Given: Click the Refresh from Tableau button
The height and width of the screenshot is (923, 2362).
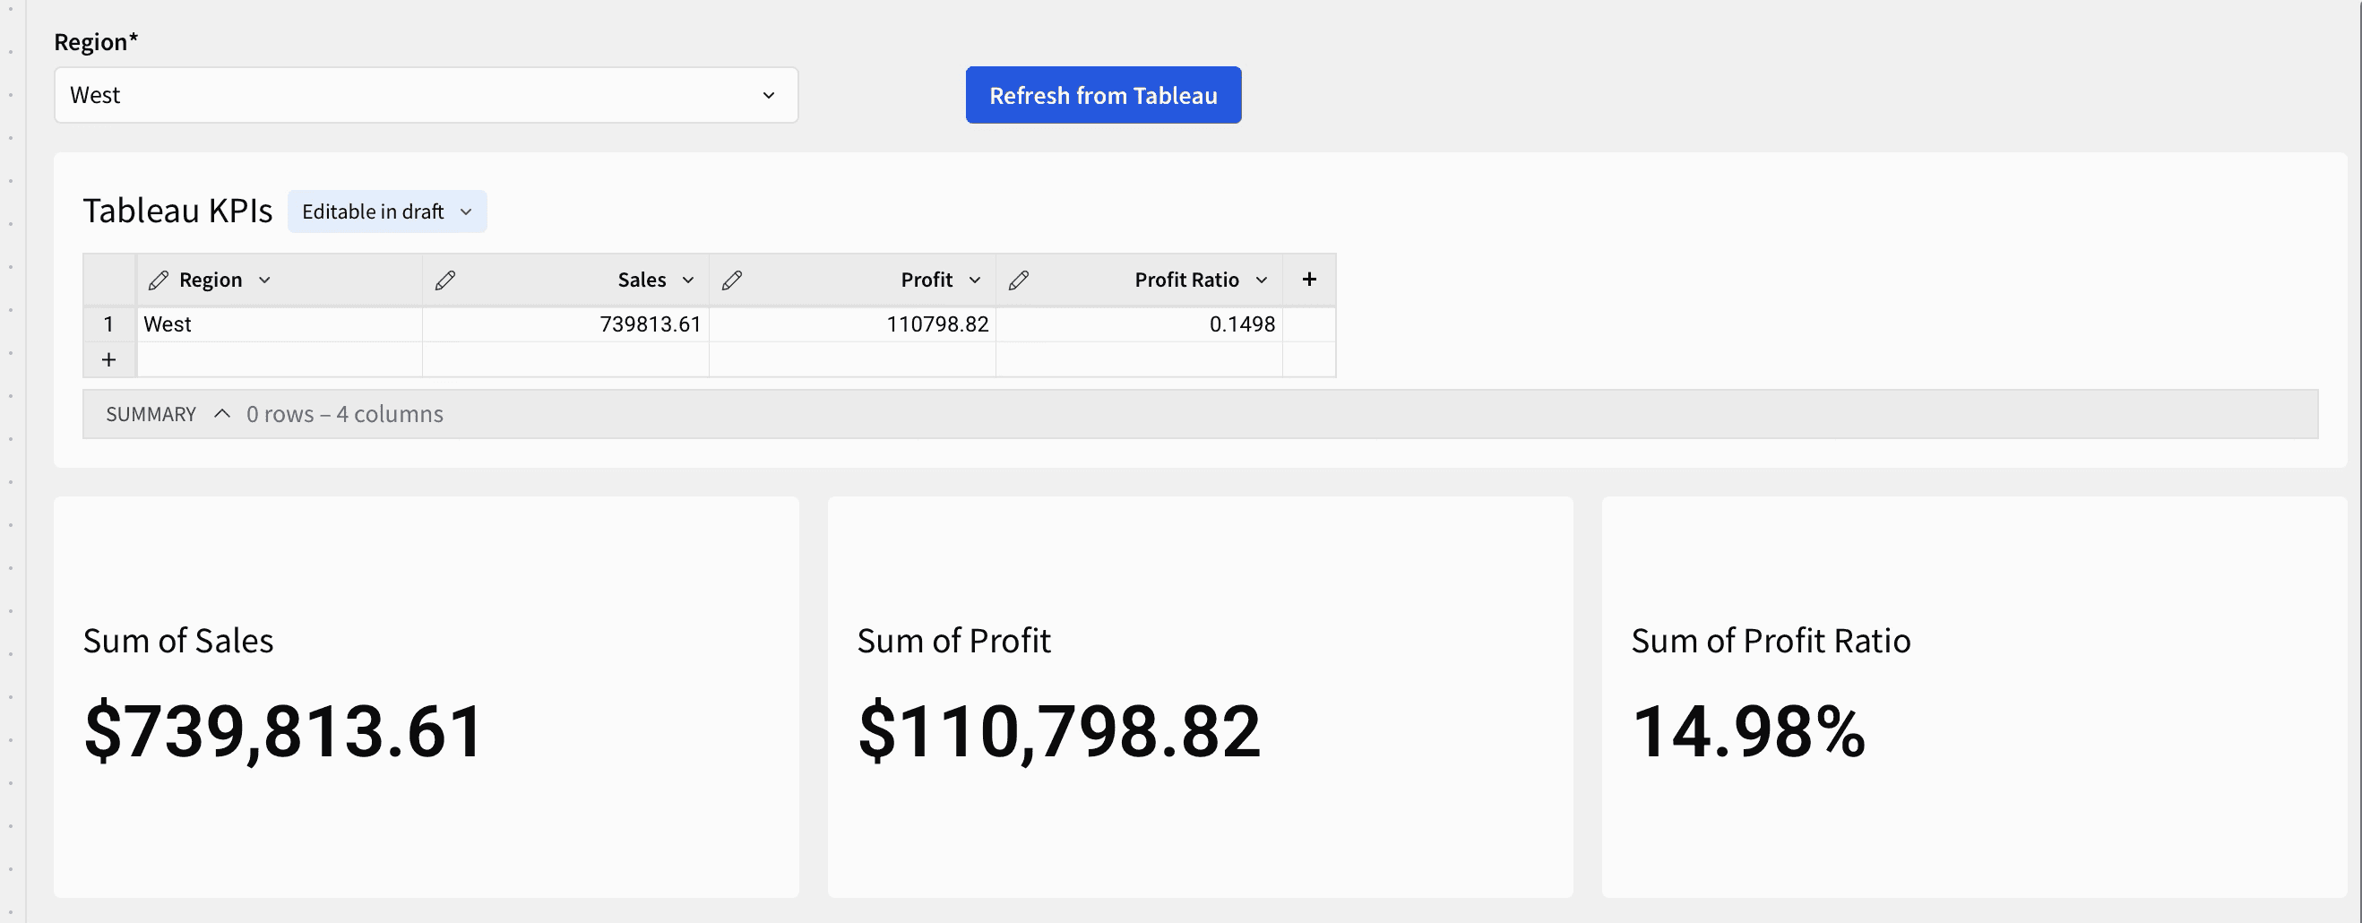Looking at the screenshot, I should click(1103, 95).
